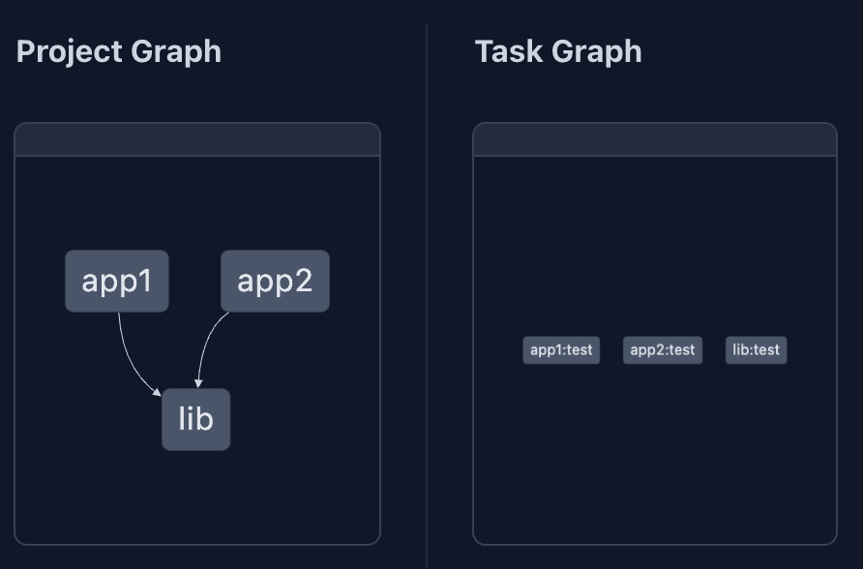Click the lib project node
The height and width of the screenshot is (569, 863).
pyautogui.click(x=195, y=419)
